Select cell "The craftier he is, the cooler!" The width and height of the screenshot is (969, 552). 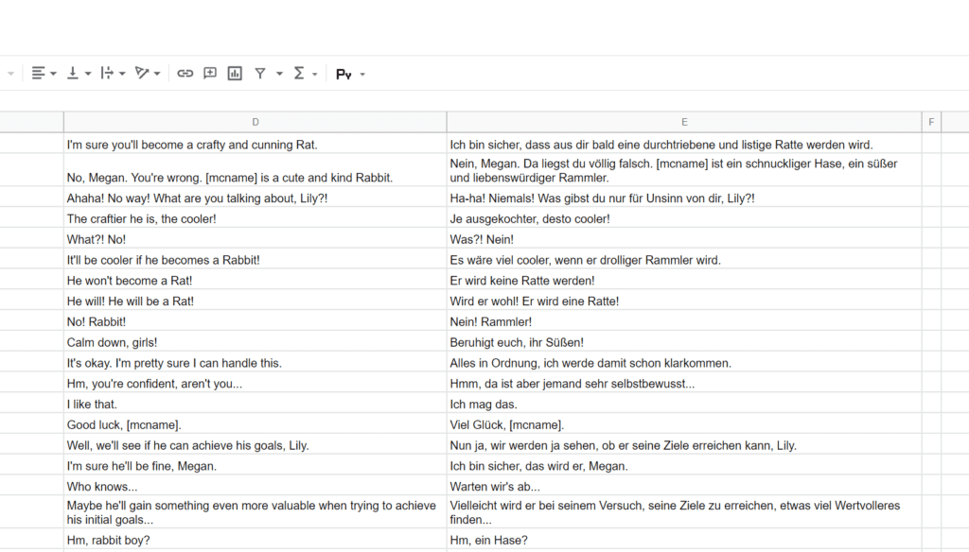click(x=255, y=217)
